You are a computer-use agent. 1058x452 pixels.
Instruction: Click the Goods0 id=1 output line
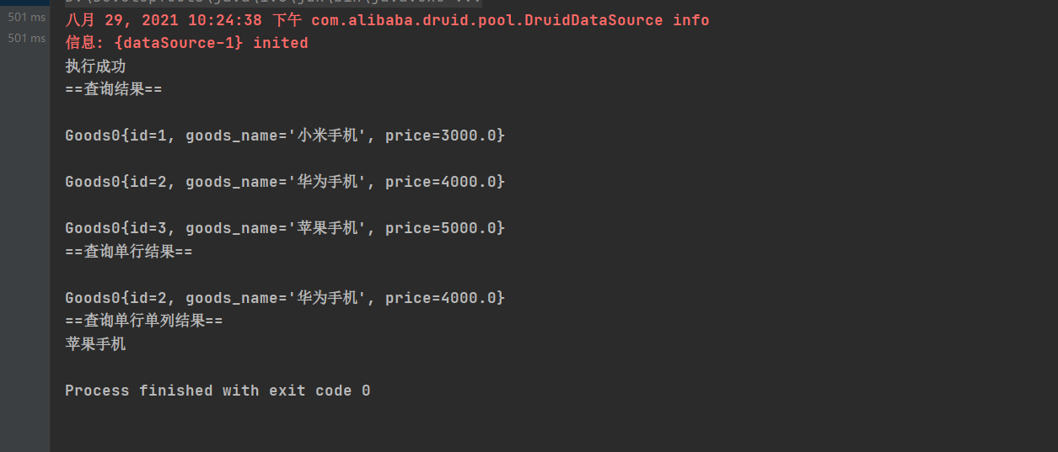pyautogui.click(x=285, y=136)
